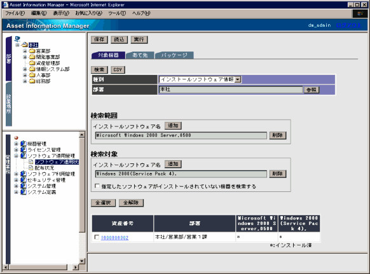Click 追加 under 検索範囲
370x274 pixels.
click(x=173, y=126)
